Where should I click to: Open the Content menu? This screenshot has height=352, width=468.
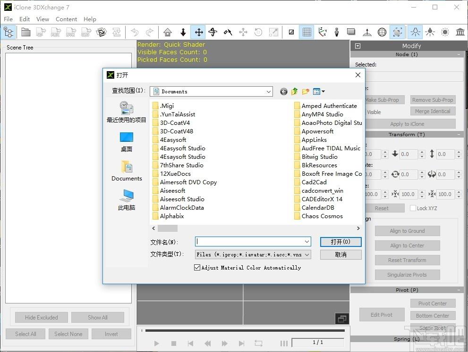66,19
